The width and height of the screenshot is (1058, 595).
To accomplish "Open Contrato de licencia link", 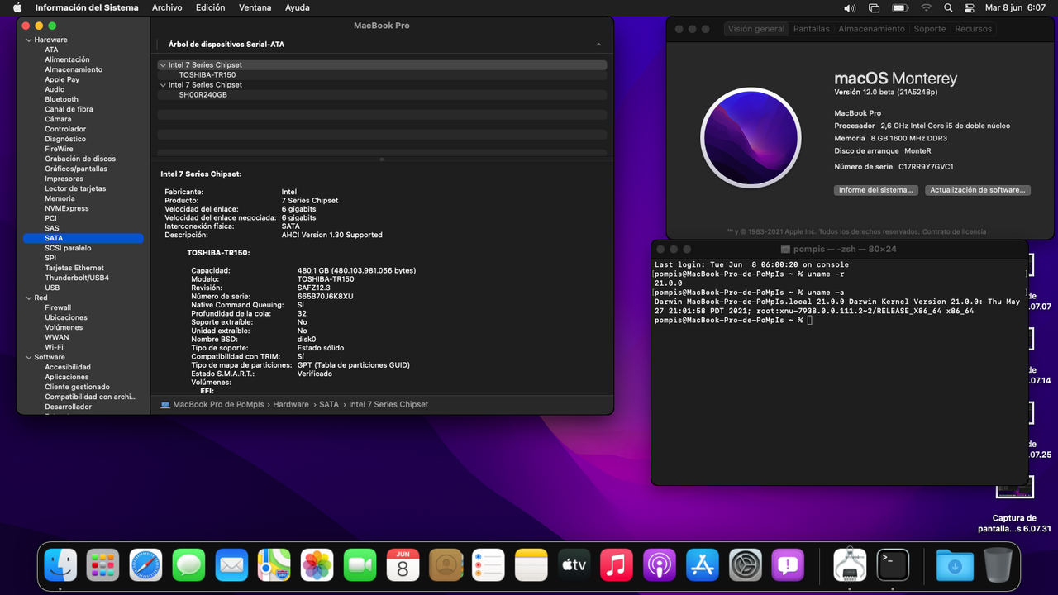I will (x=954, y=231).
